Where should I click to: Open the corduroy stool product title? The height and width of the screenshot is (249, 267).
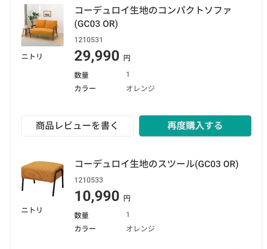(x=156, y=164)
